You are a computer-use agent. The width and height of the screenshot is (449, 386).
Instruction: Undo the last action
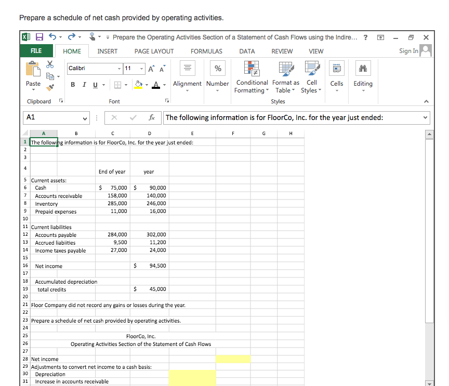pos(52,37)
